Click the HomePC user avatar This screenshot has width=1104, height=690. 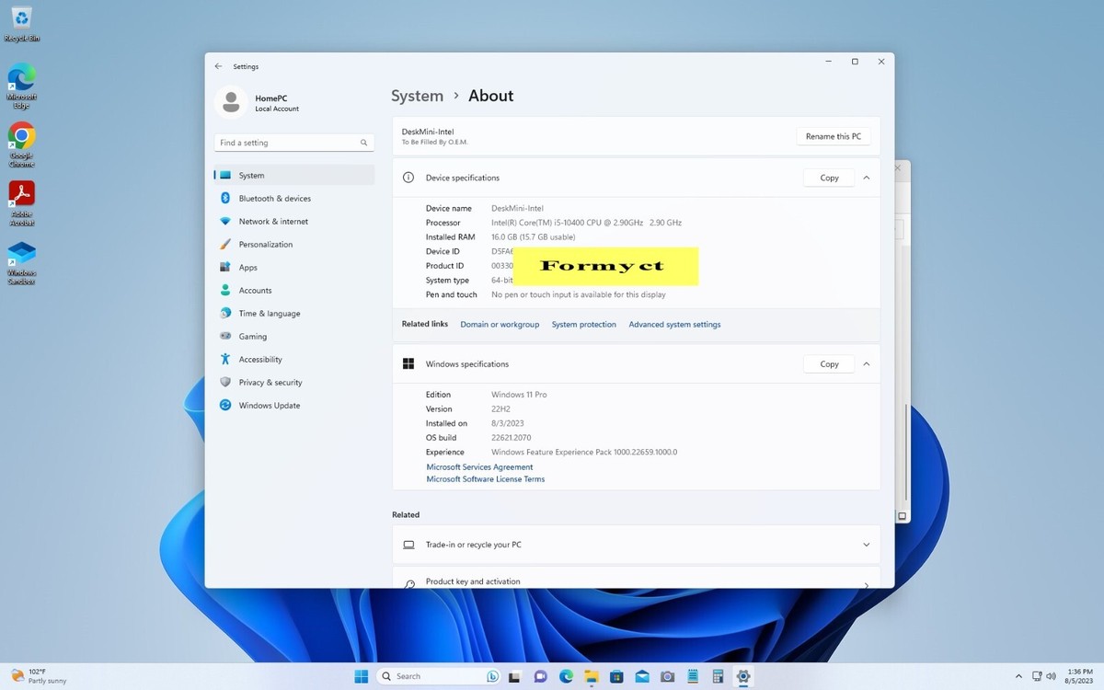tap(231, 102)
